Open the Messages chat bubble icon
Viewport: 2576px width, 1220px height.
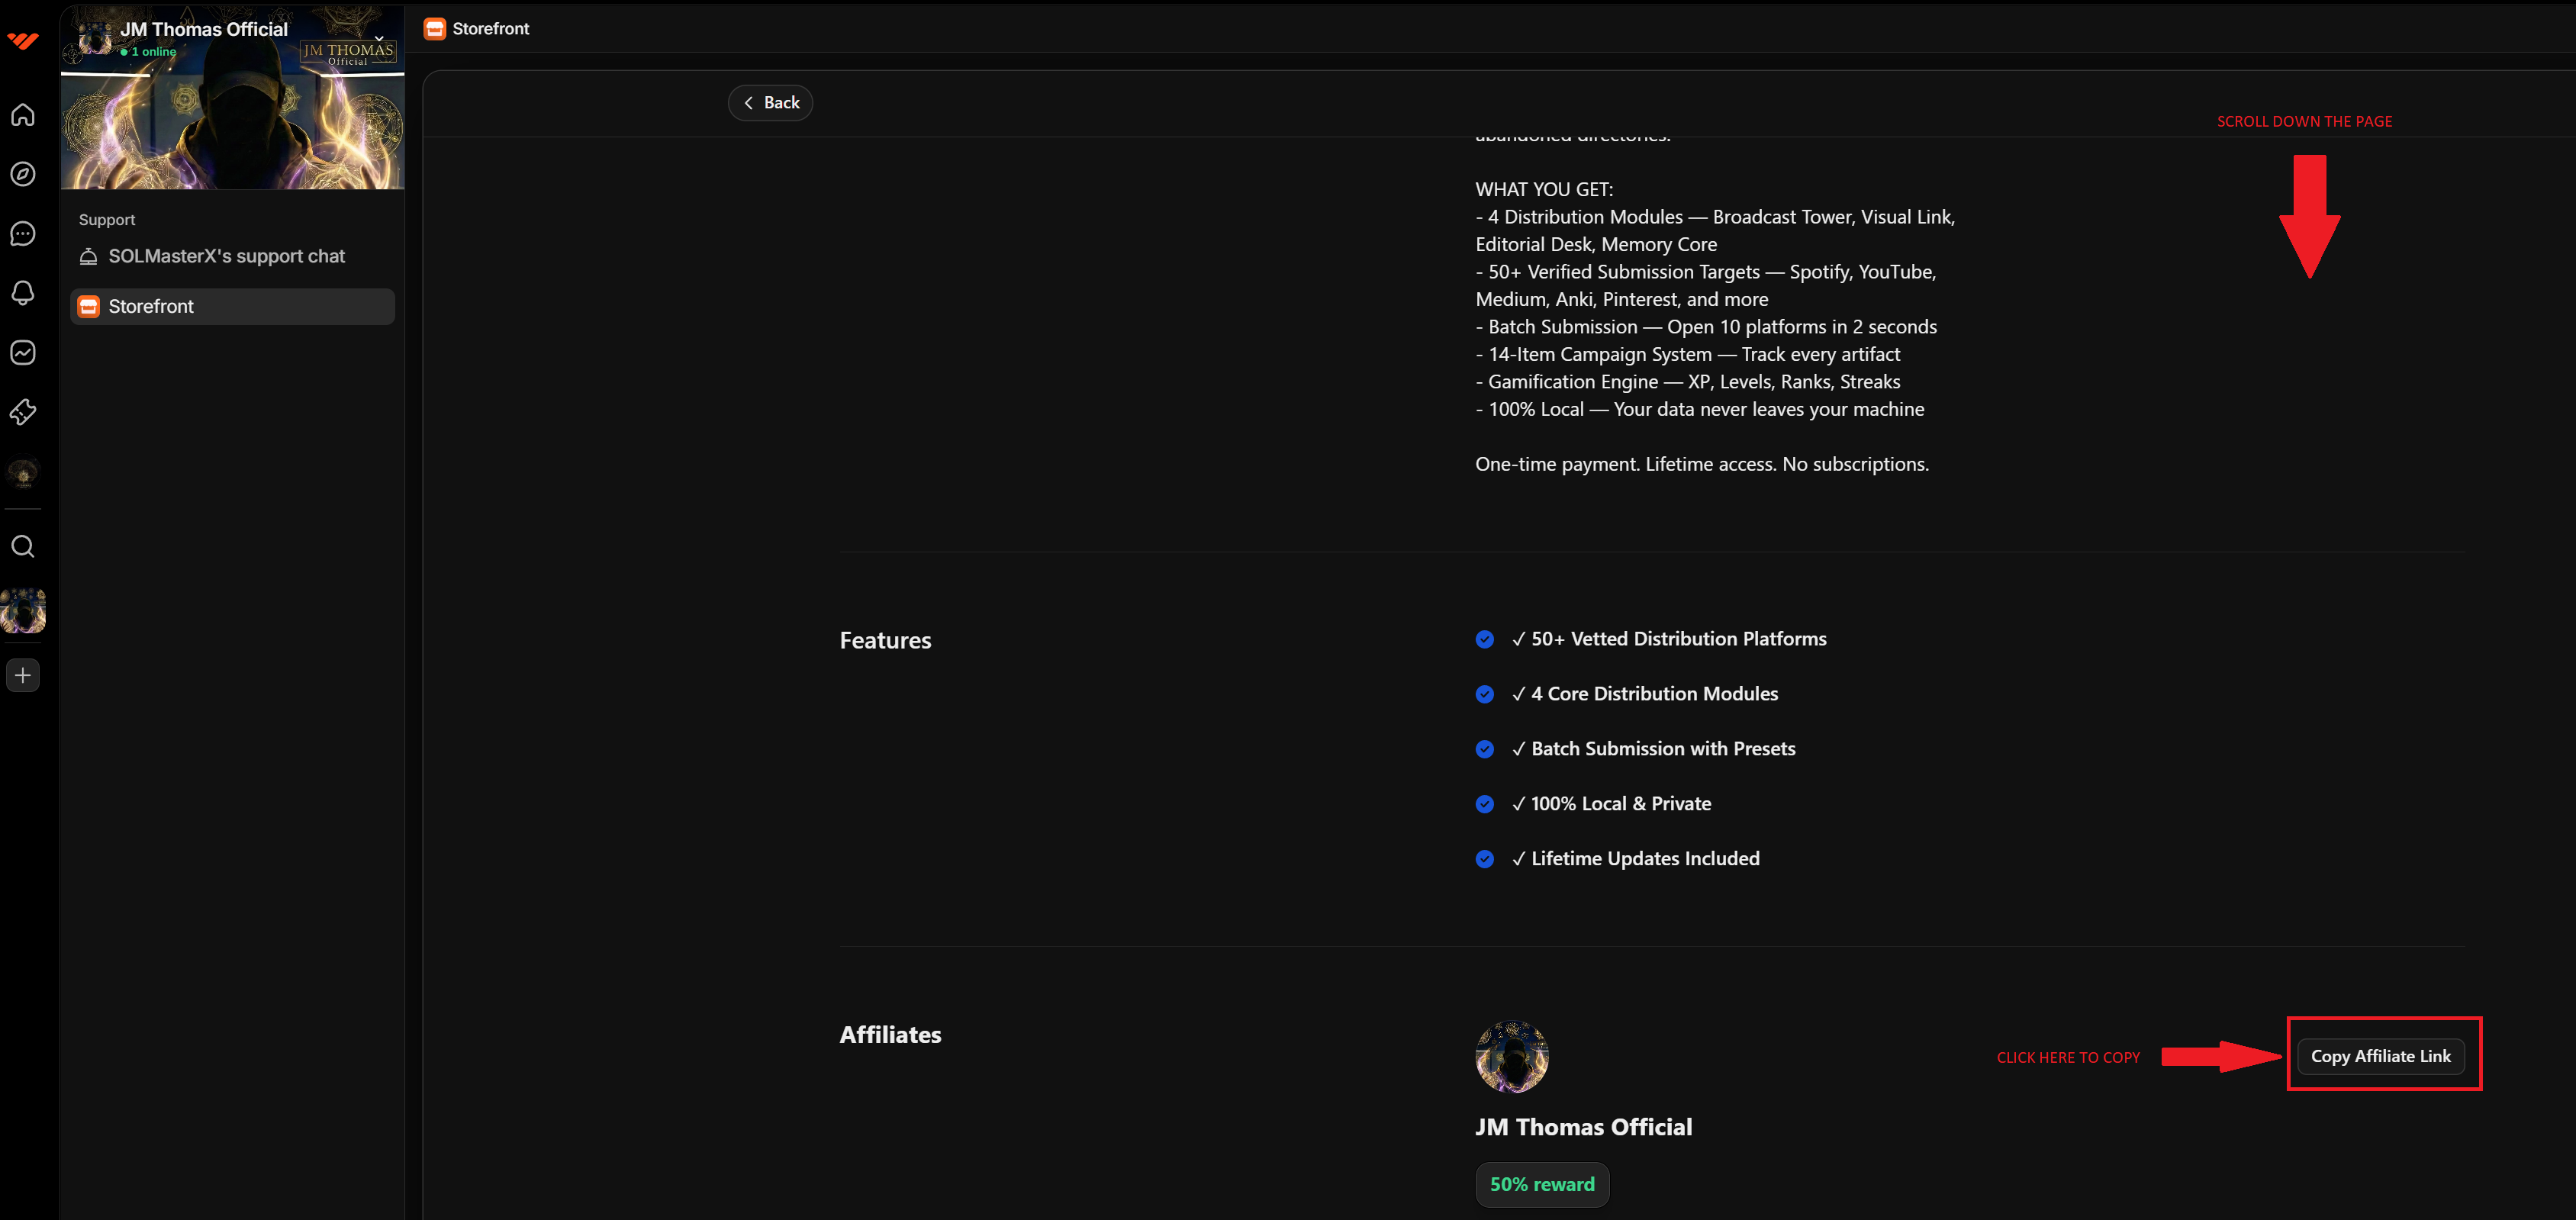point(23,234)
